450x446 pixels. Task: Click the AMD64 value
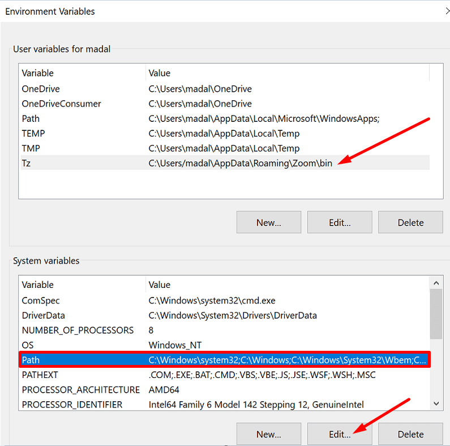tap(164, 390)
